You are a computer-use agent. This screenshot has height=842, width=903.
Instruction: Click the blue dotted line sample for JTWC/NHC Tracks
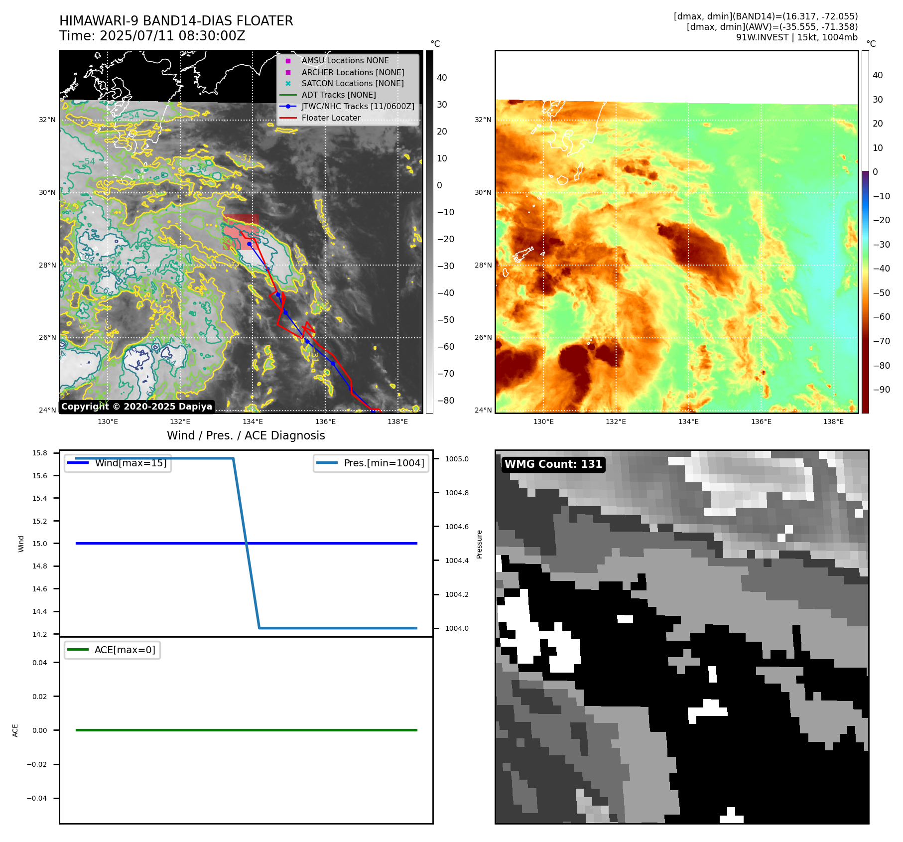pos(288,107)
